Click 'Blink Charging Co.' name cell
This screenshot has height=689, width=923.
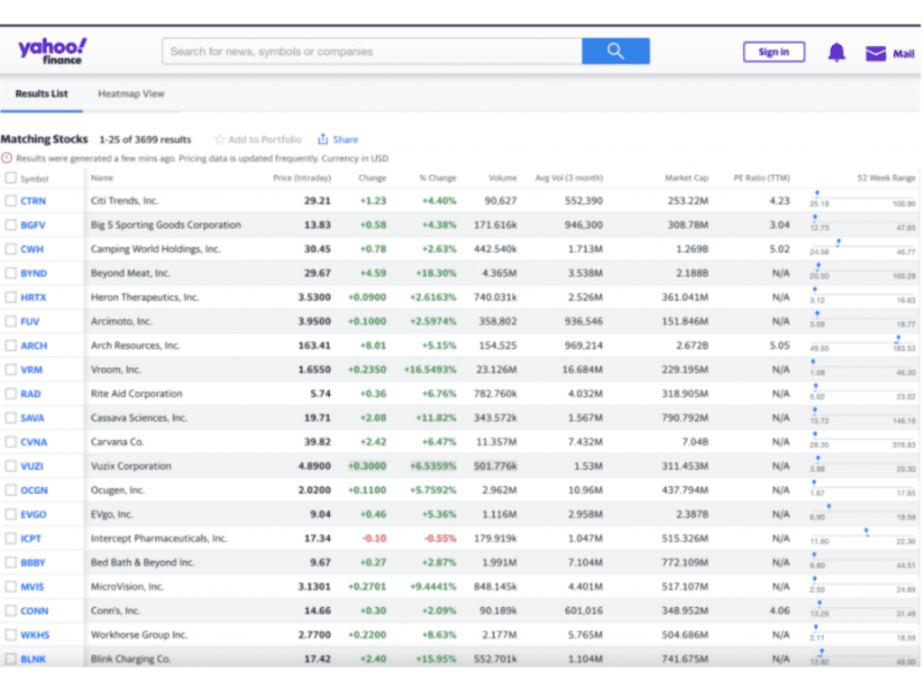[x=130, y=659]
